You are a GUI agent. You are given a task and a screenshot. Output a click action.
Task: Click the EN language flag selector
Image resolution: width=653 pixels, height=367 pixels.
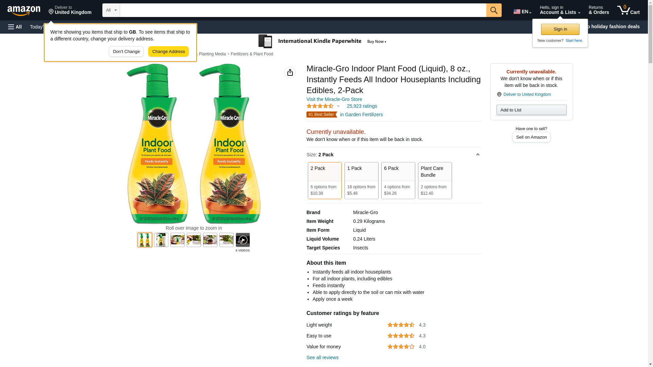pyautogui.click(x=522, y=12)
